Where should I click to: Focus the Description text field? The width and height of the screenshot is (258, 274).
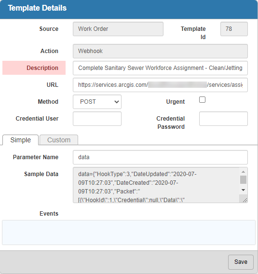pos(160,68)
